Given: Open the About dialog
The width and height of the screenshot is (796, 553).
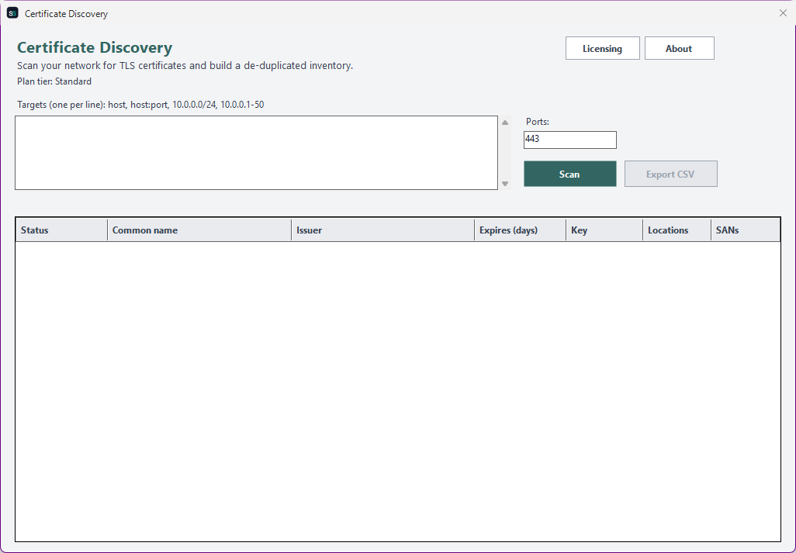Looking at the screenshot, I should (680, 48).
